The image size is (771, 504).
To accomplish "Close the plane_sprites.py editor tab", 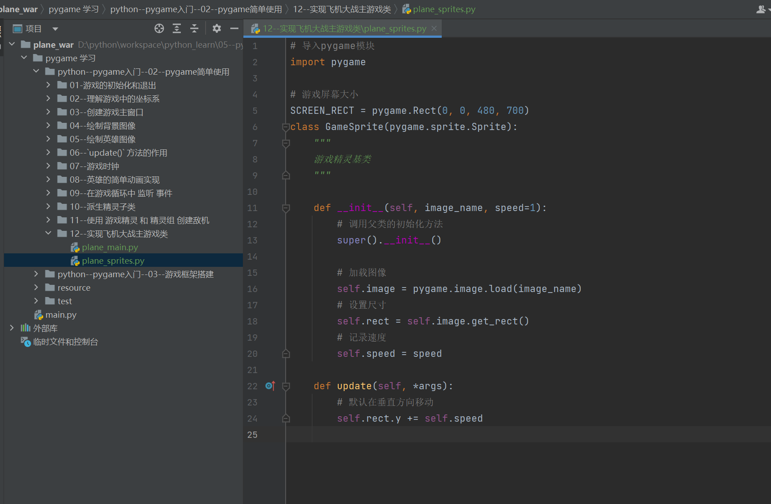I will (434, 28).
